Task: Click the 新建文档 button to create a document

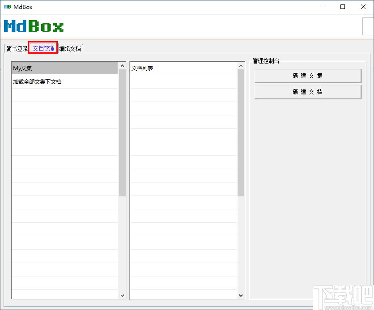Action: tap(307, 92)
